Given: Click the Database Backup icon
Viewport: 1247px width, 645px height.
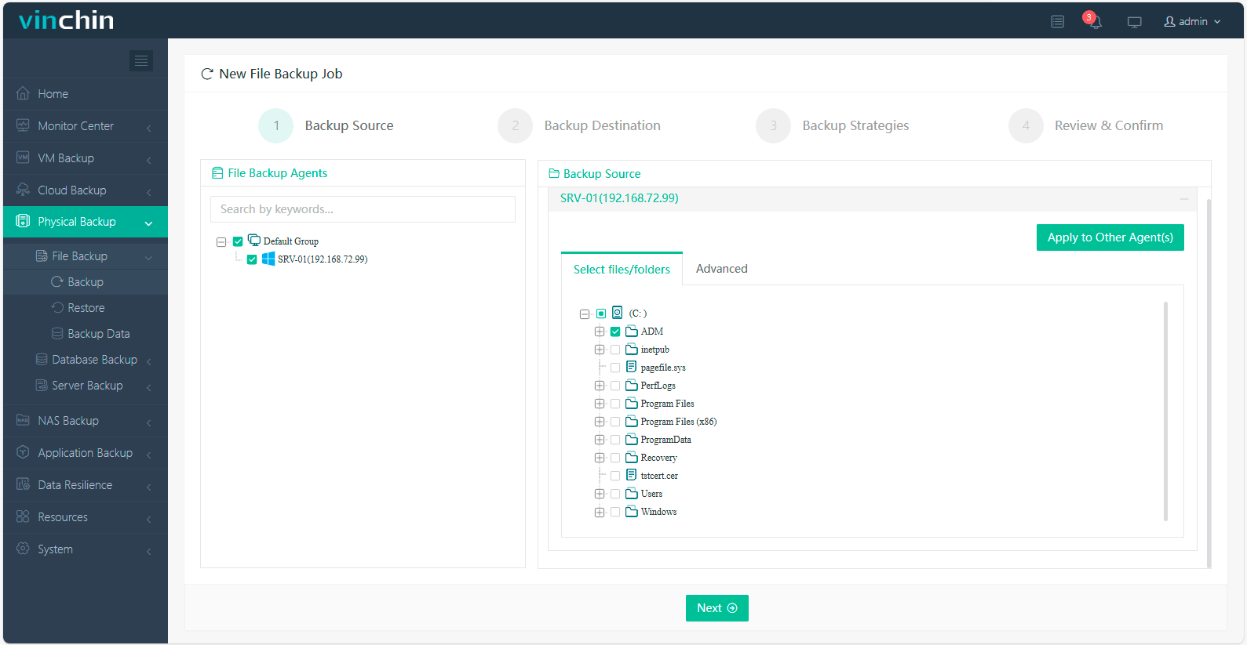Looking at the screenshot, I should tap(42, 359).
